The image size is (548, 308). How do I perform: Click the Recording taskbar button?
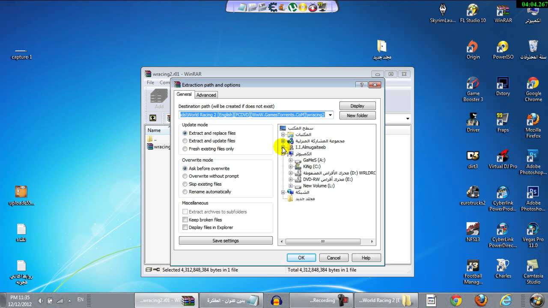coord(321,300)
